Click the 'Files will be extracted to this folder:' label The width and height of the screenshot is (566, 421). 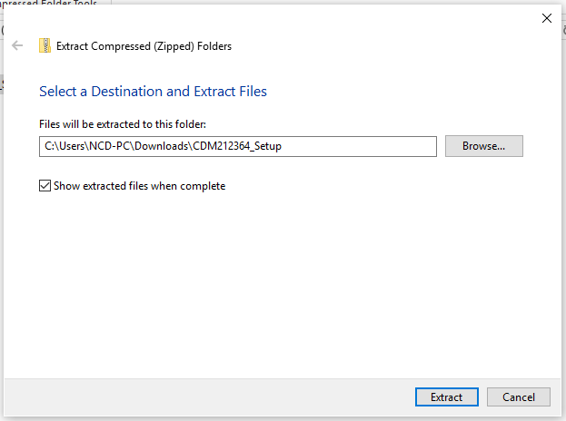click(123, 124)
